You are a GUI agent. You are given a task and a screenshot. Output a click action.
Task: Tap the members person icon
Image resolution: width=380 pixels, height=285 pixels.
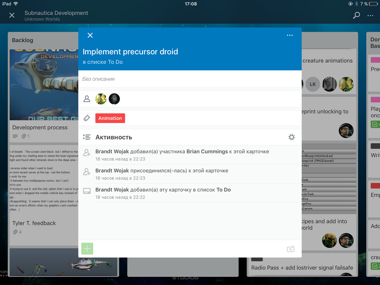[87, 99]
